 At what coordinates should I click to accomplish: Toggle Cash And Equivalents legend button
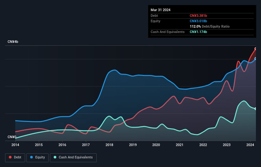pos(73,157)
